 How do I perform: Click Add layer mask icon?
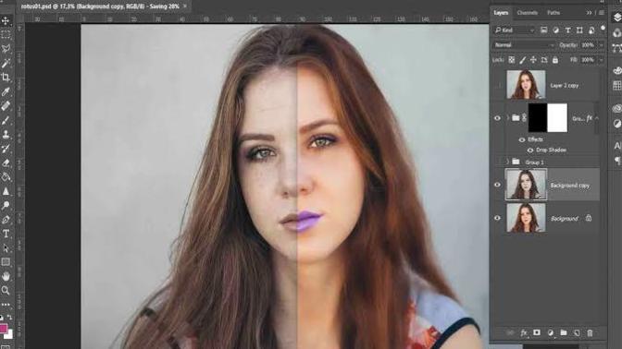[537, 332]
